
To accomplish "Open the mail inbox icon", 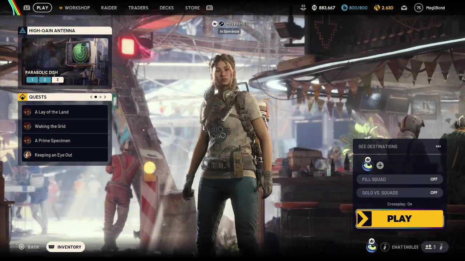I will click(404, 8).
